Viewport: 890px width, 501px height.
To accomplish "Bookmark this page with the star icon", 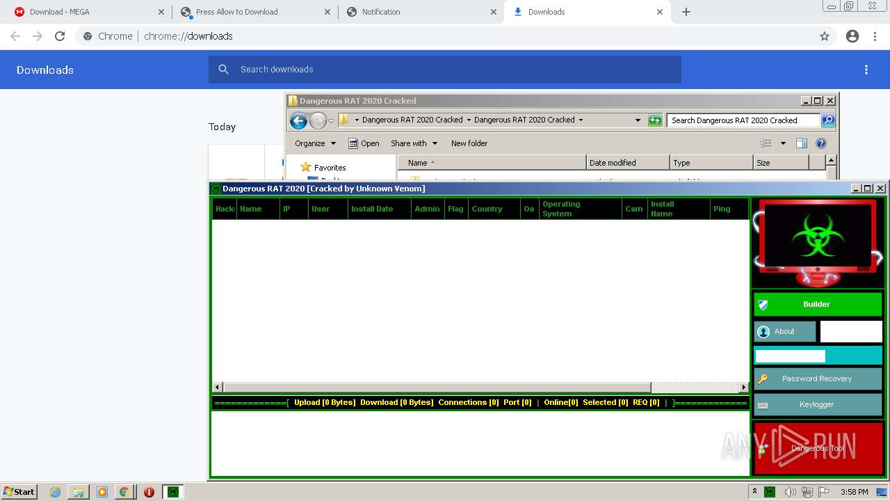I will [x=825, y=36].
